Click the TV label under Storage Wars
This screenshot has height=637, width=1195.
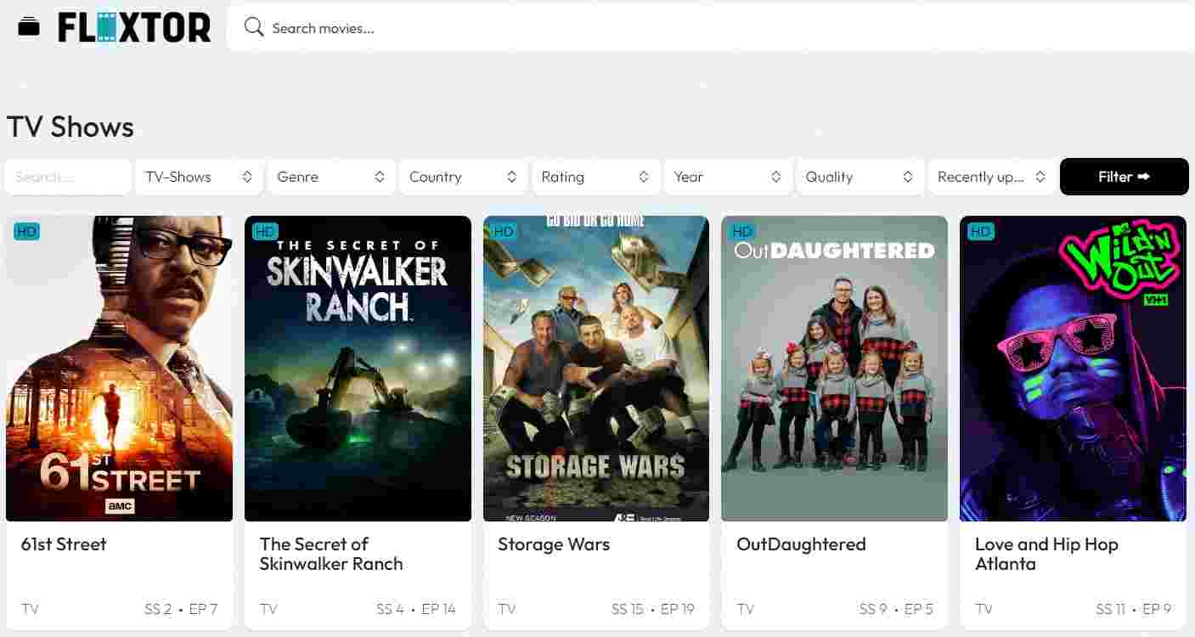[507, 609]
